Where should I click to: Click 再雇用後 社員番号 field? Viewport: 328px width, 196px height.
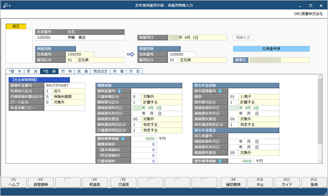coord(182,54)
